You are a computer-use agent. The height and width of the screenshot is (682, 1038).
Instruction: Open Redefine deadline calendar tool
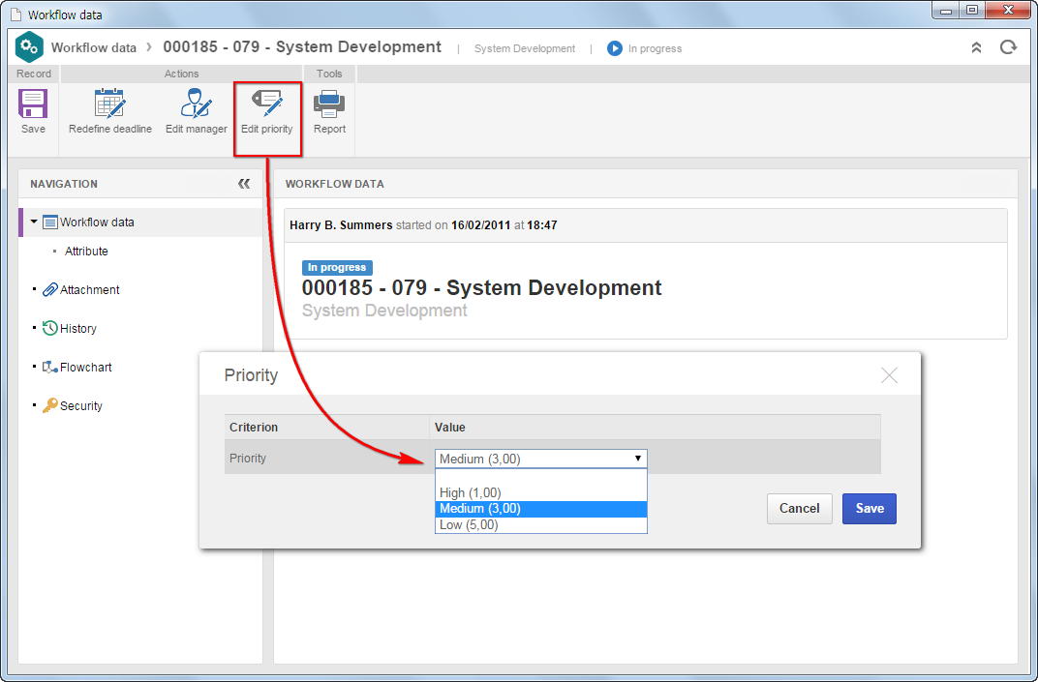pyautogui.click(x=109, y=104)
